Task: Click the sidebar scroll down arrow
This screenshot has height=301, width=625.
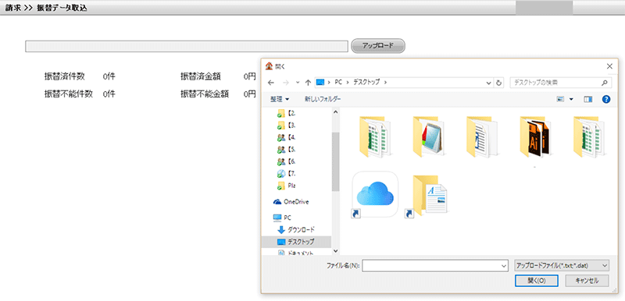Action: pos(335,251)
